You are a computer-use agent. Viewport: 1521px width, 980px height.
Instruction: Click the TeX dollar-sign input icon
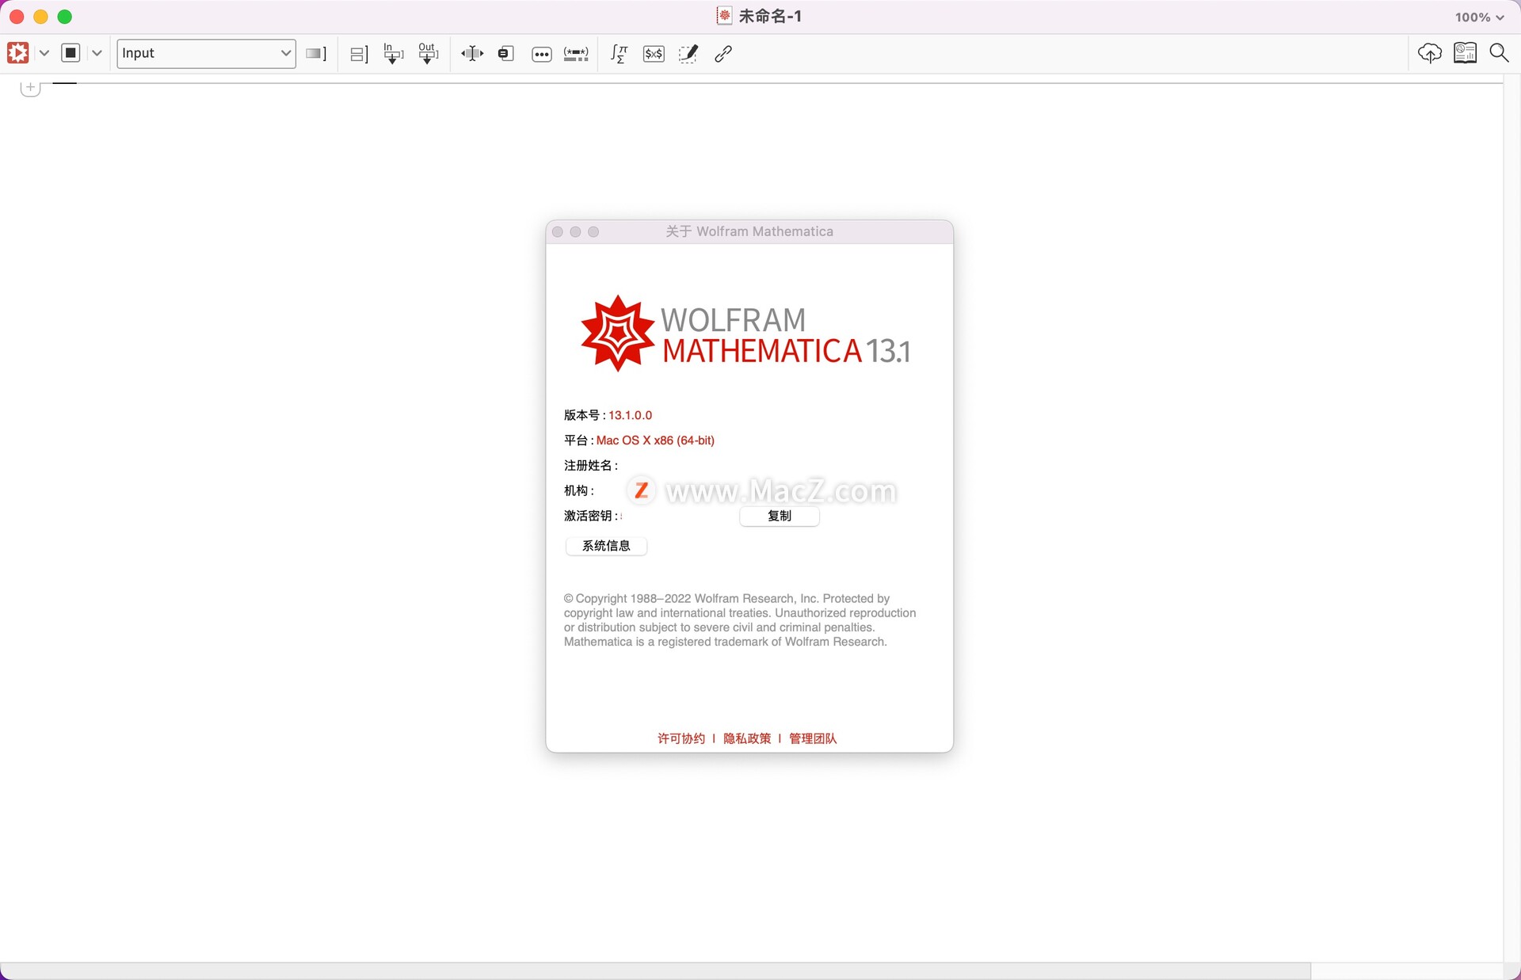654,54
